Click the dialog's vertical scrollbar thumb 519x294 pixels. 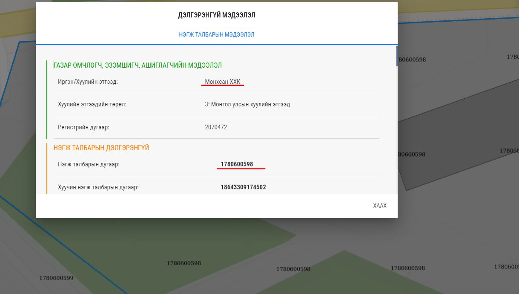(397, 56)
